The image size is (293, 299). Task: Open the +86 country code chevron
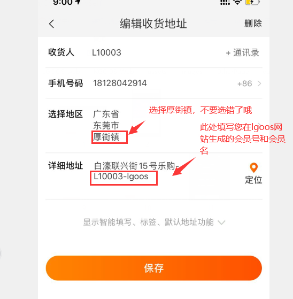coord(259,83)
